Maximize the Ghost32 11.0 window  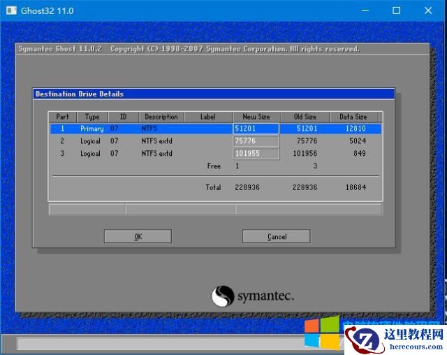pos(396,10)
